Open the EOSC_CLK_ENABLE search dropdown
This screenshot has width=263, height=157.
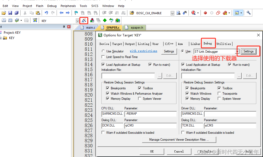click(172, 13)
